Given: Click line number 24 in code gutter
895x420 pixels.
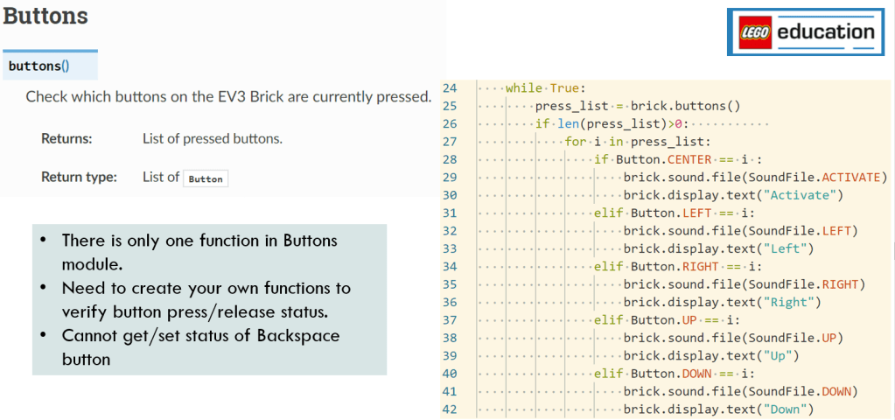Looking at the screenshot, I should point(450,88).
